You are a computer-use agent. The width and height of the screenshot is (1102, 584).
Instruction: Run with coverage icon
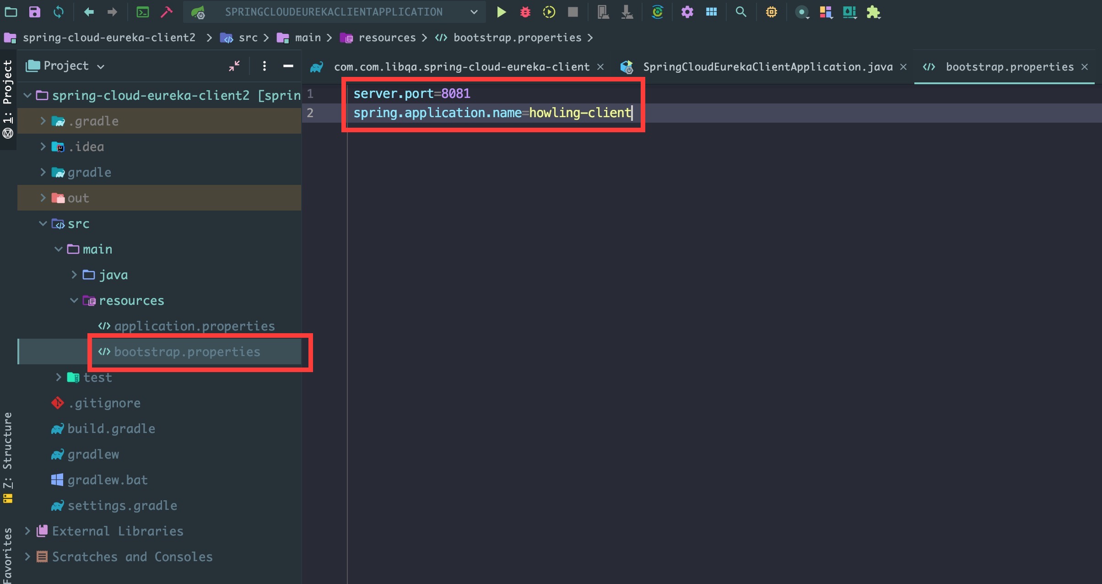point(549,12)
